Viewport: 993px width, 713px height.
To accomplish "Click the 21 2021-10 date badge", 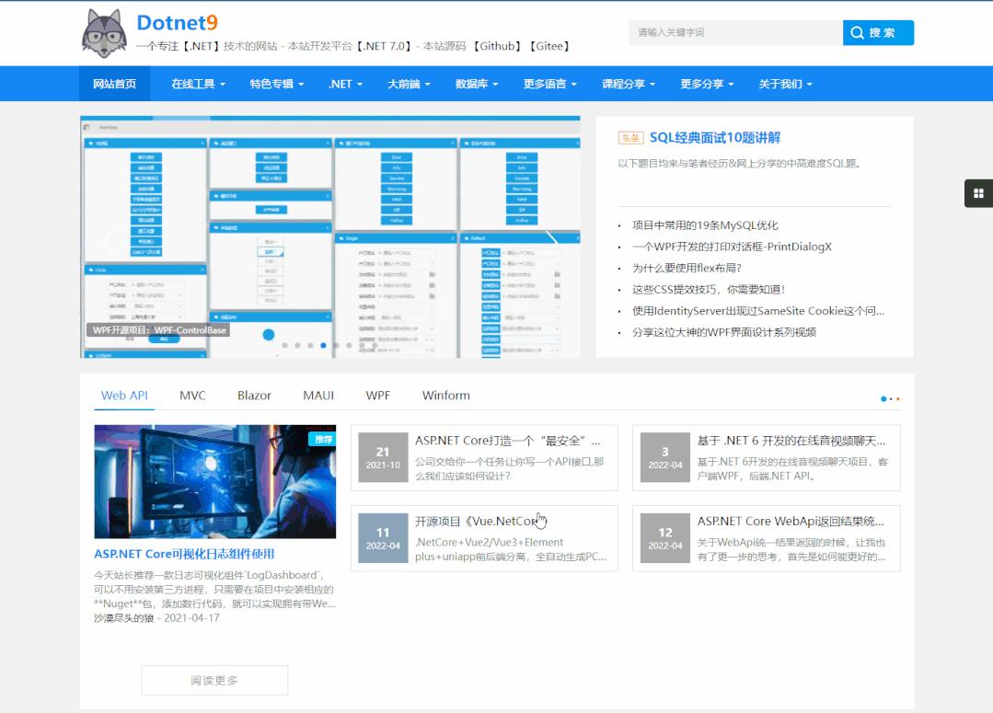I will pos(383,457).
